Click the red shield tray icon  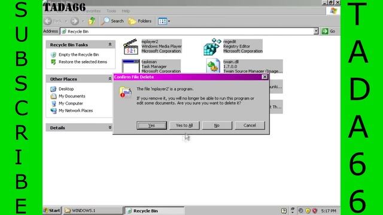click(x=315, y=211)
